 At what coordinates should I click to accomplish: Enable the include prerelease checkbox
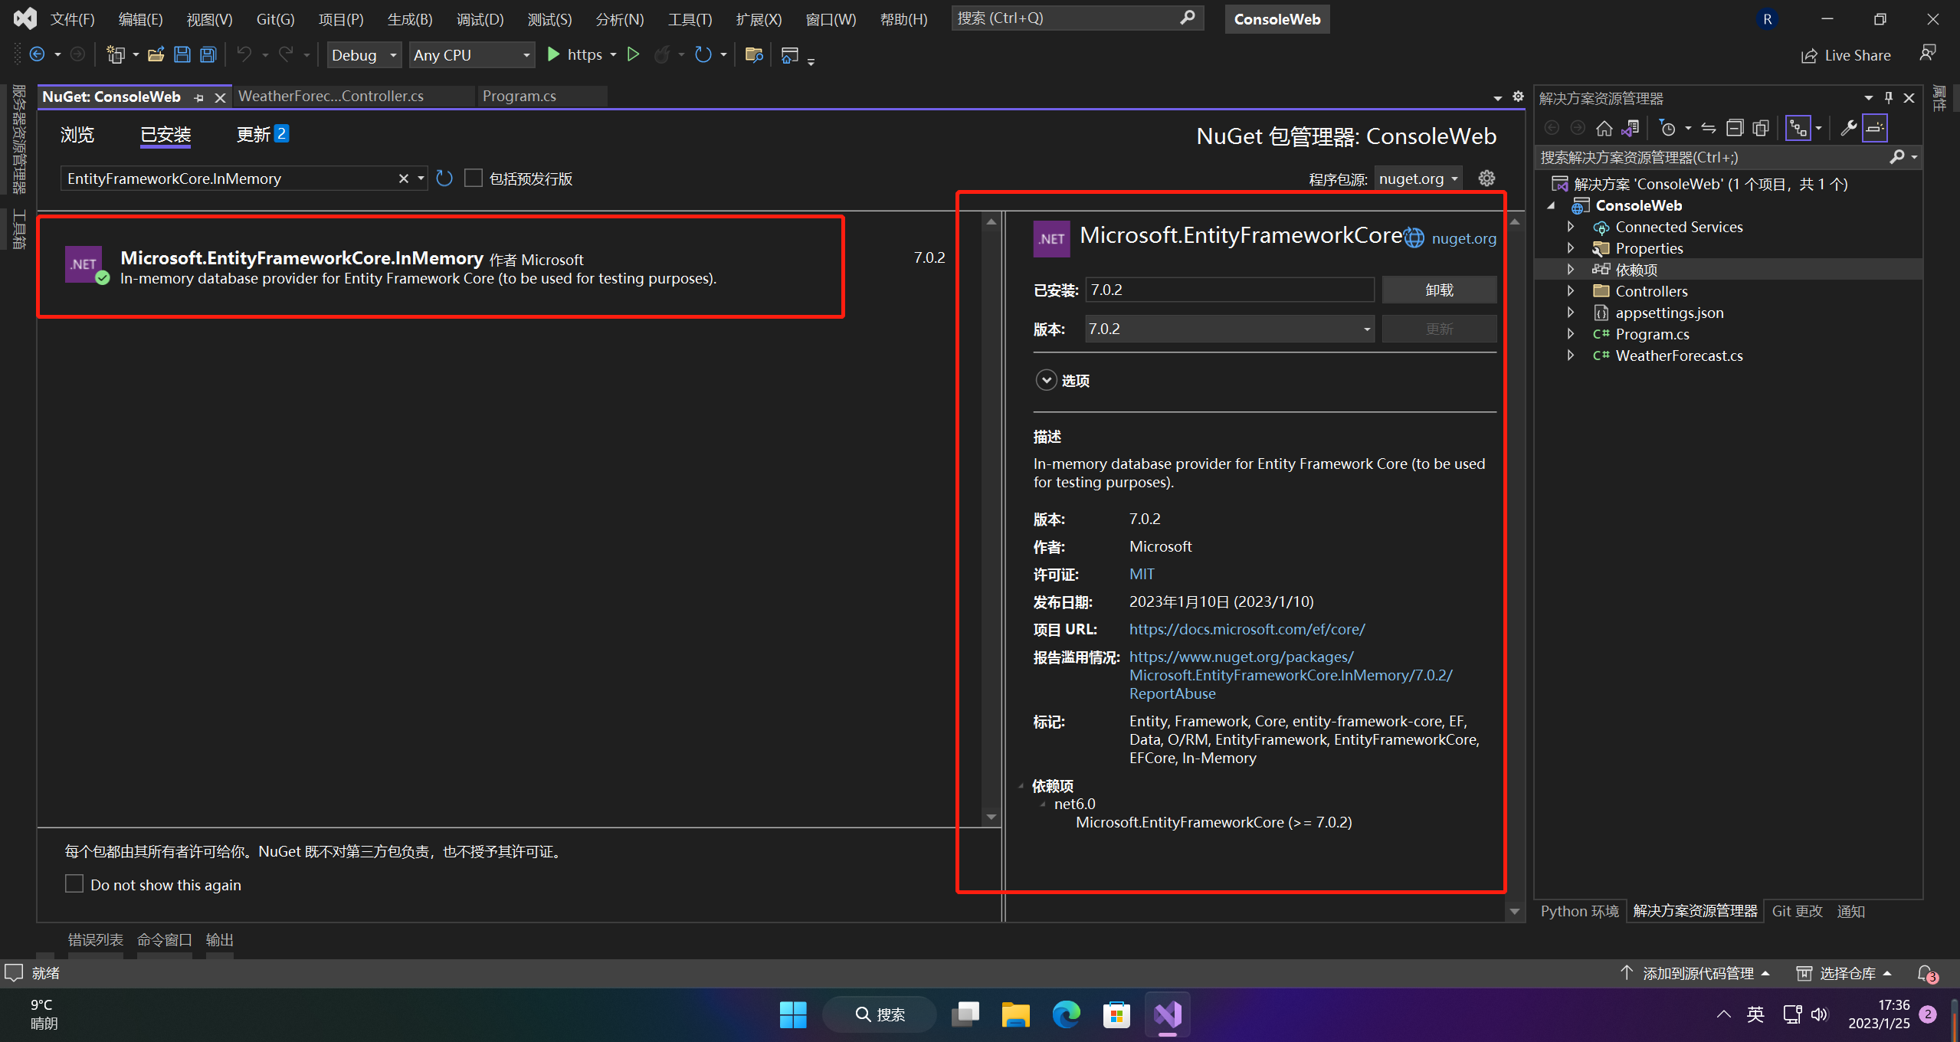pyautogui.click(x=474, y=179)
